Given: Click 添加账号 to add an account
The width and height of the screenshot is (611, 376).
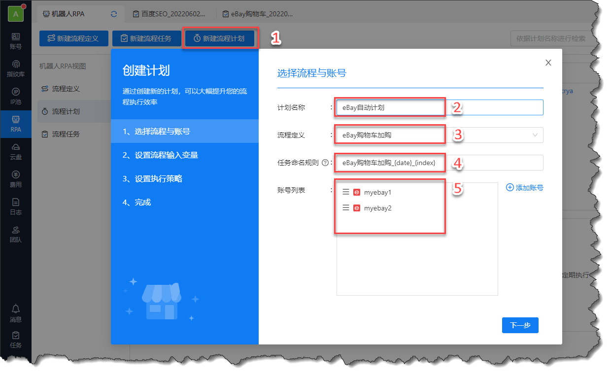Looking at the screenshot, I should 525,187.
